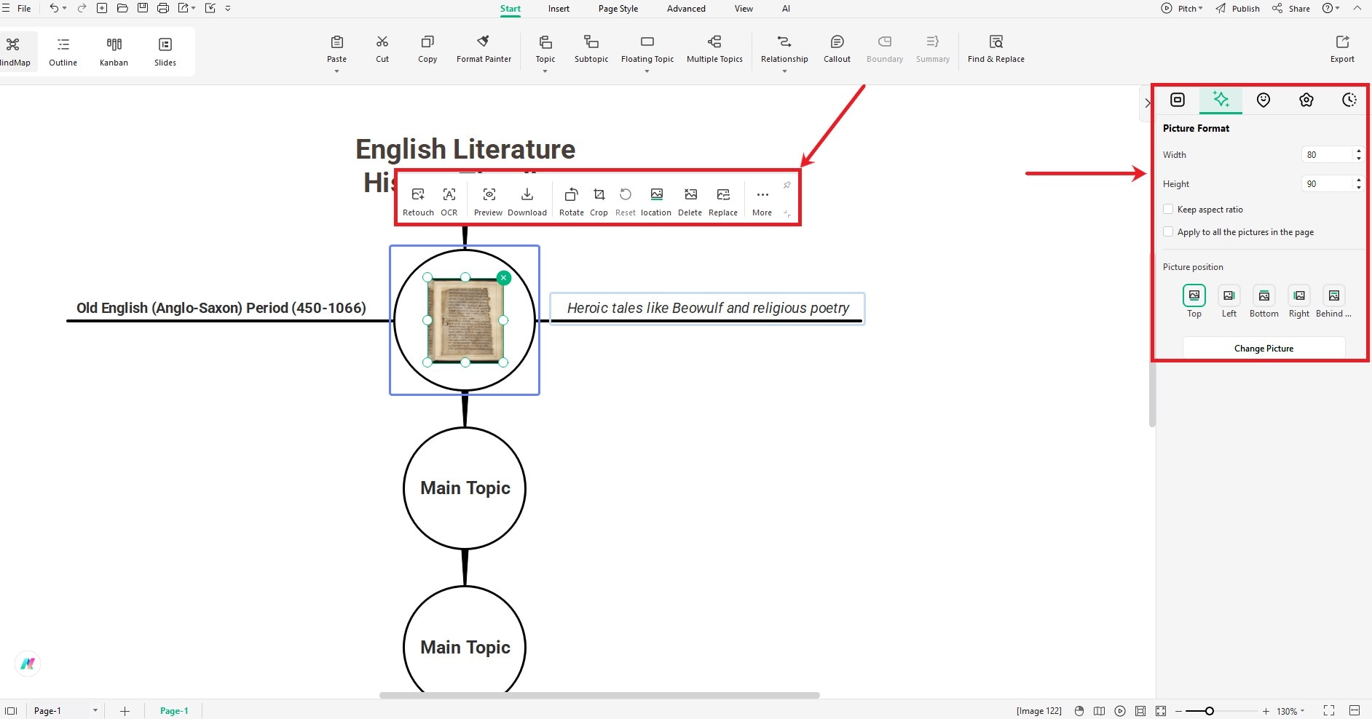
Task: Click the Print icon
Action: (x=163, y=8)
